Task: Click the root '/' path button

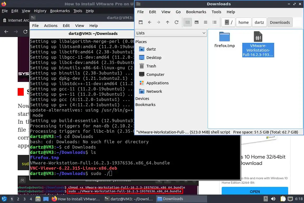Action: tap(229, 22)
